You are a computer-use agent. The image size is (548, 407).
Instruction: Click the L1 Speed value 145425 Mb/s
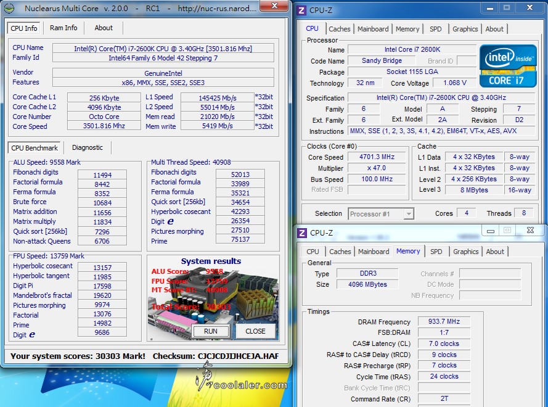click(x=218, y=98)
